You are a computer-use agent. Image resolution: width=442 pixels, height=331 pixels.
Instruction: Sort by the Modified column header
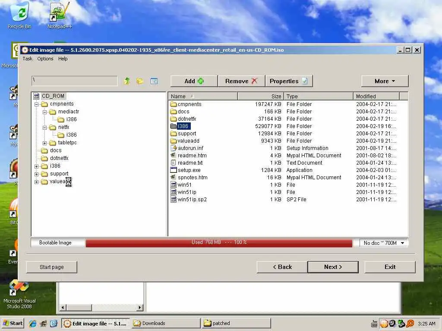click(x=376, y=96)
